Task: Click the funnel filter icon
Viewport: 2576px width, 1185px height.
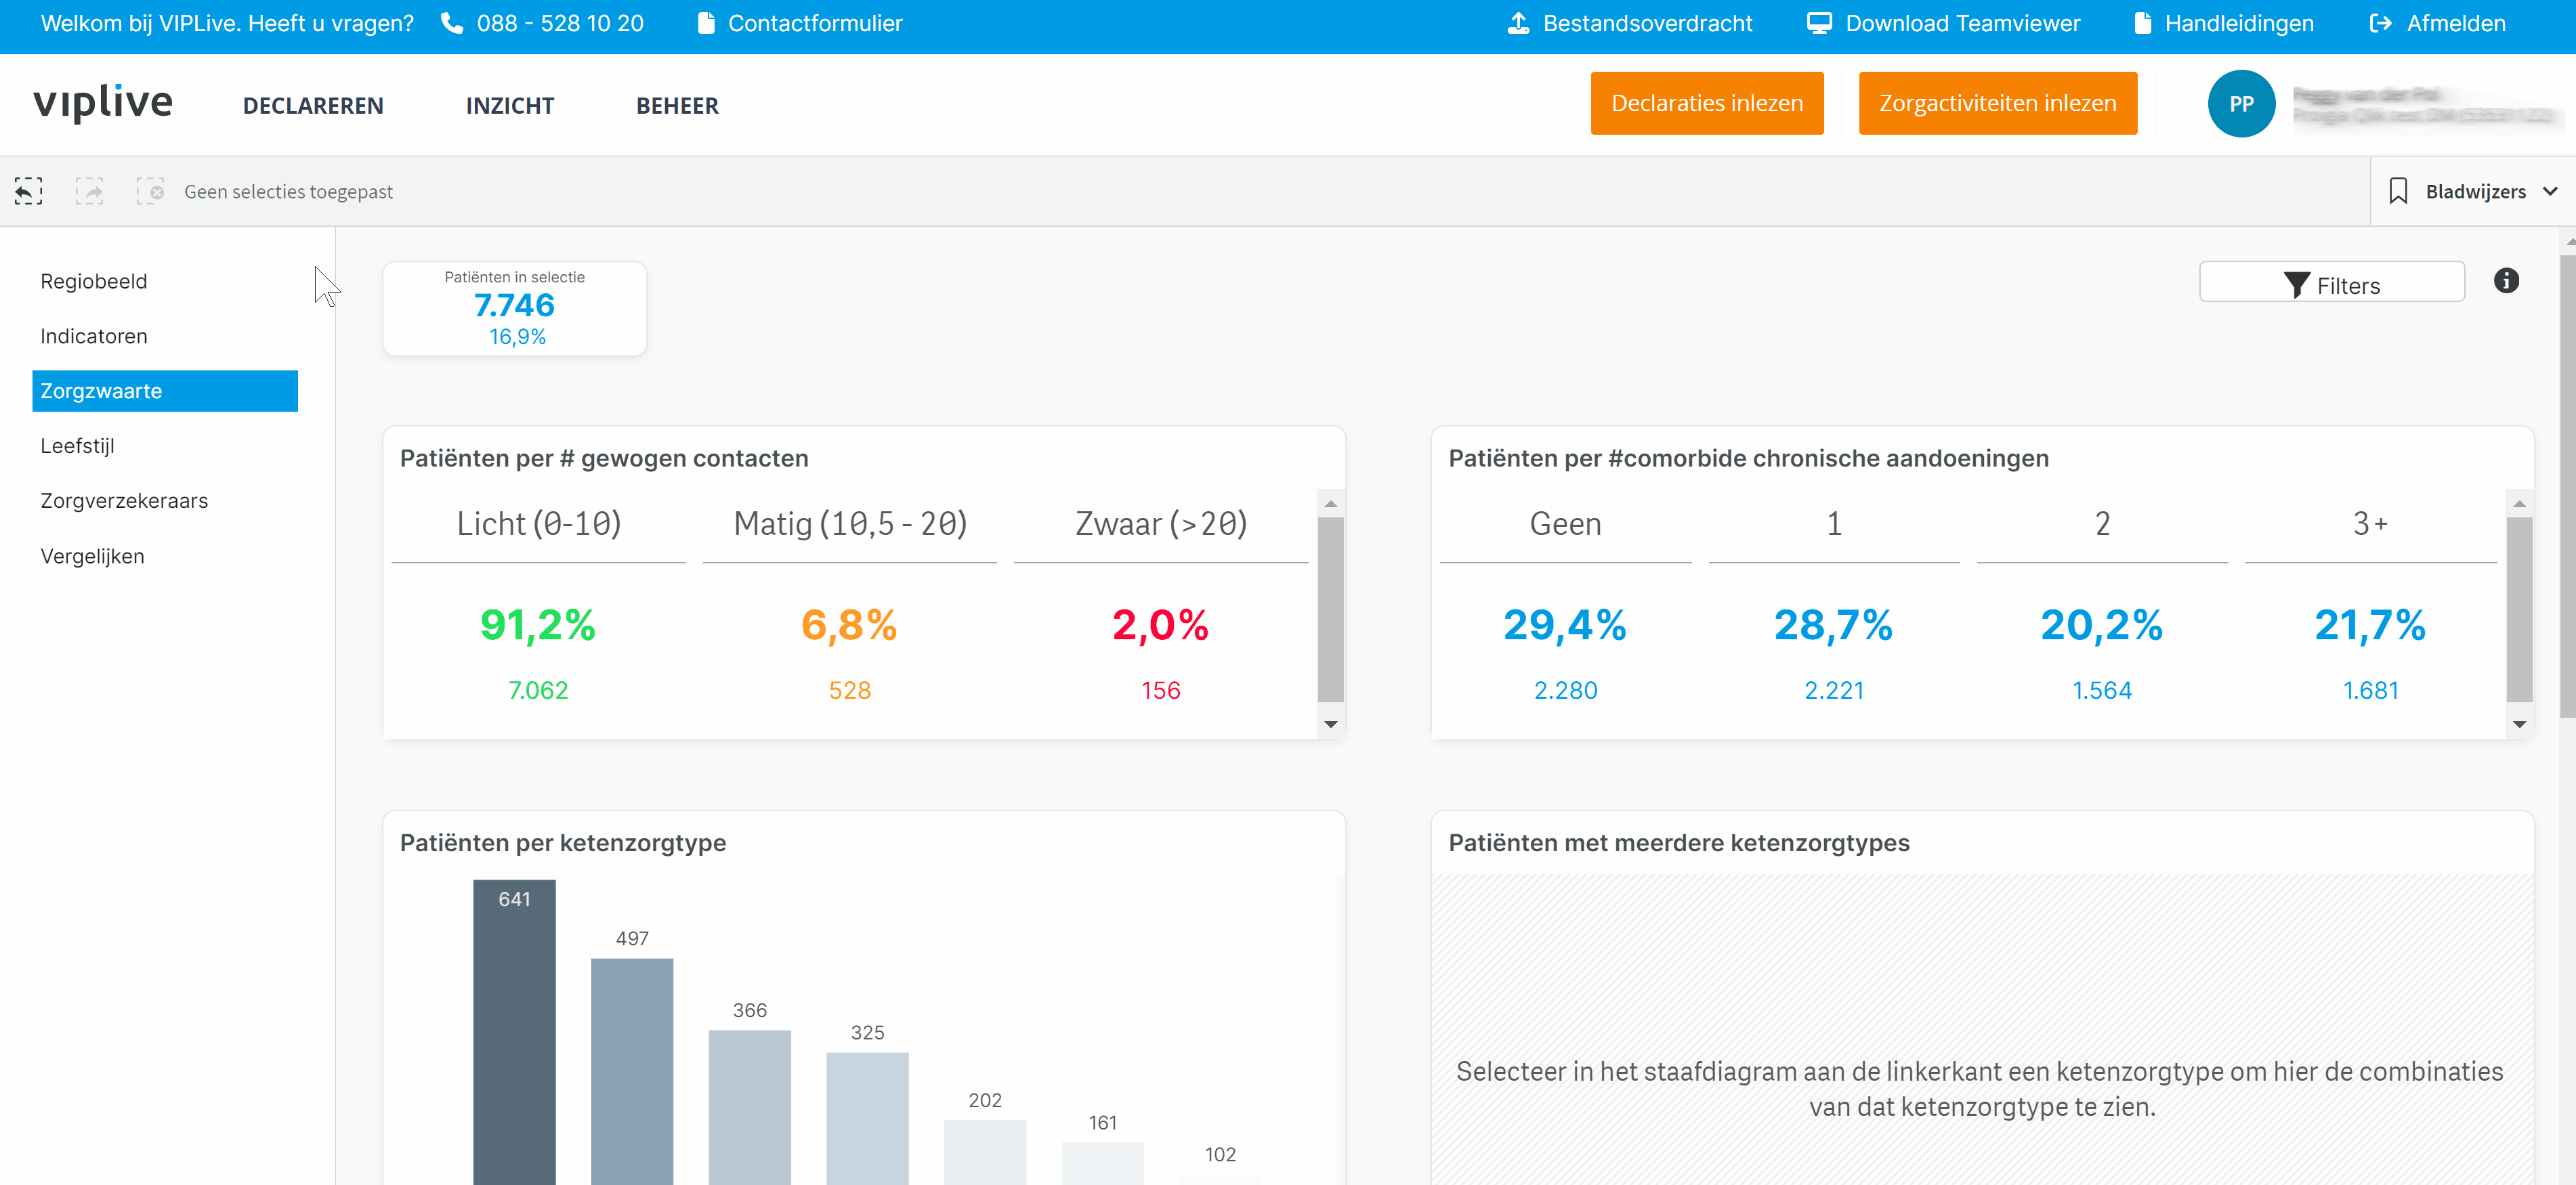Action: [2296, 286]
